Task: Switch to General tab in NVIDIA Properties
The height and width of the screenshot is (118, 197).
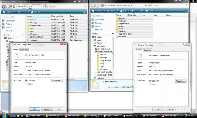Action: pyautogui.click(x=15, y=50)
